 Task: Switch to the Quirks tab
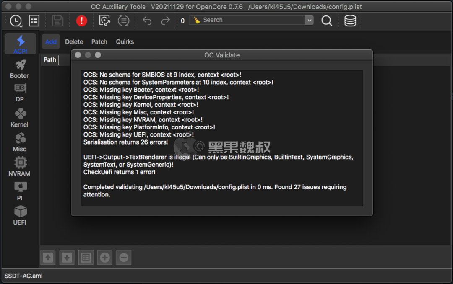click(x=125, y=41)
